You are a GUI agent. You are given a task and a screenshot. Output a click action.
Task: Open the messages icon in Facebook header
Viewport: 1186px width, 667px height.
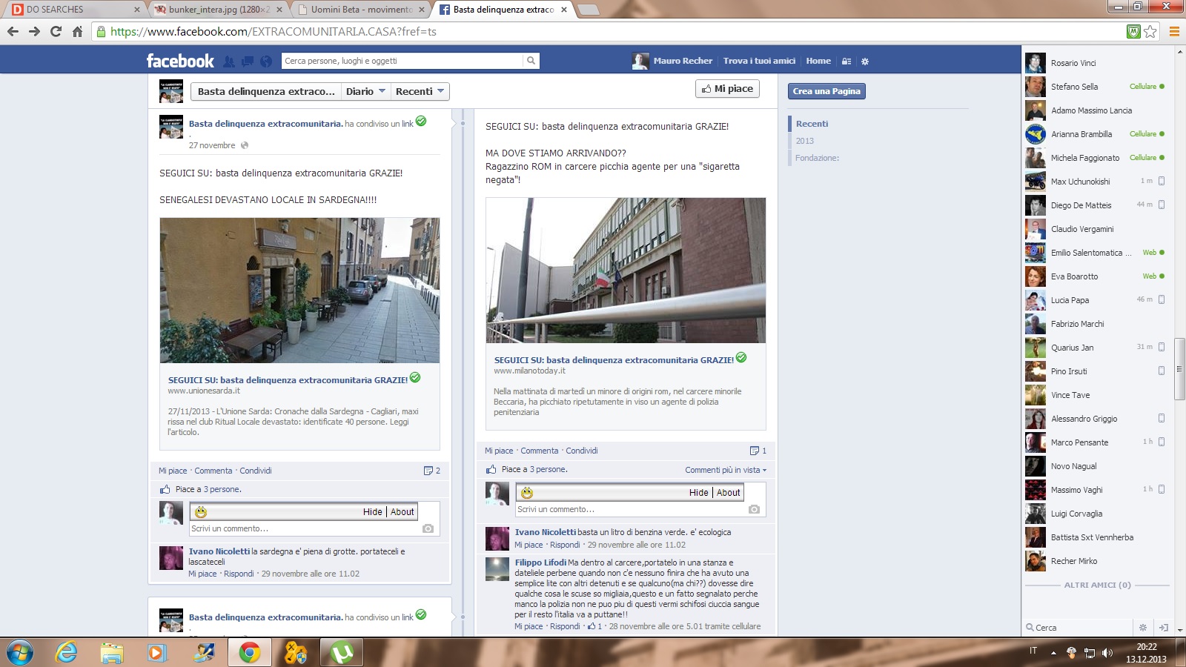point(248,62)
